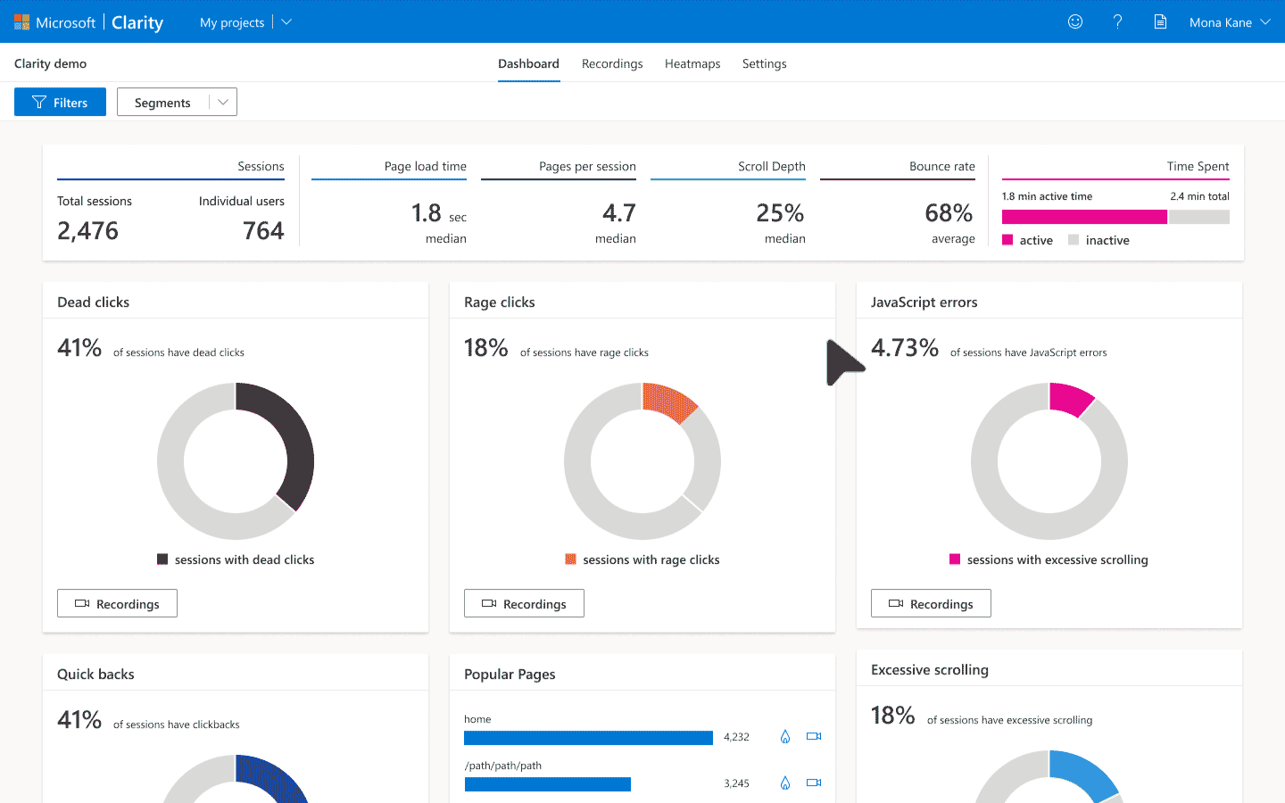Image resolution: width=1285 pixels, height=803 pixels.
Task: Switch to the Settings tab
Action: (x=765, y=63)
